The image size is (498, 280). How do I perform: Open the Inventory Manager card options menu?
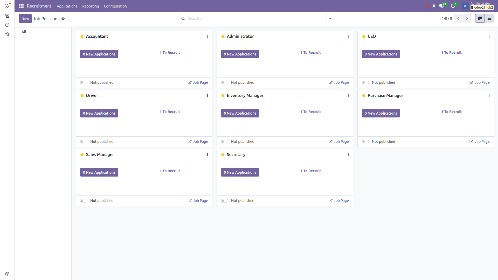coord(348,95)
